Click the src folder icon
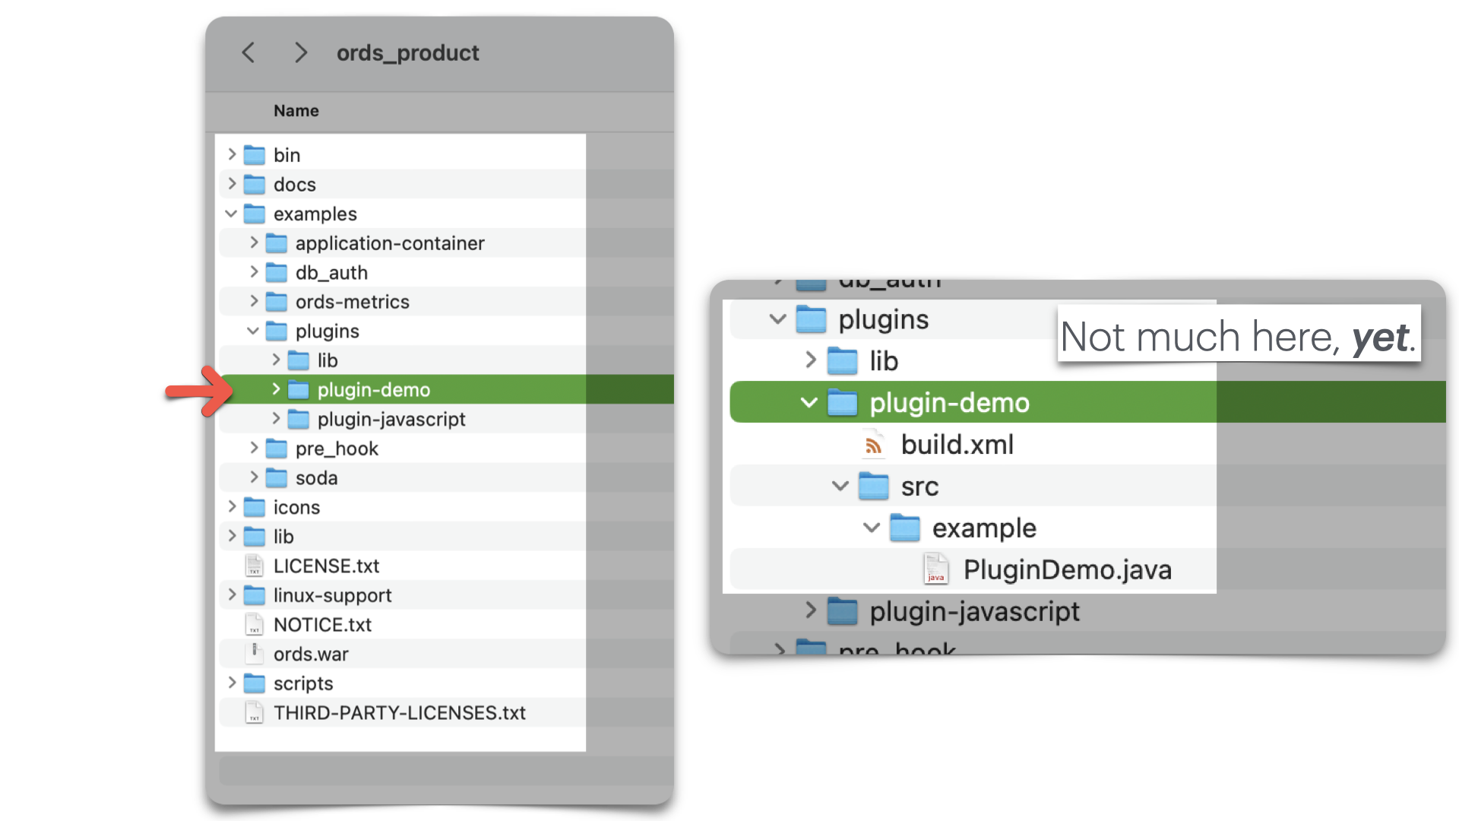This screenshot has height=821, width=1459. point(873,487)
